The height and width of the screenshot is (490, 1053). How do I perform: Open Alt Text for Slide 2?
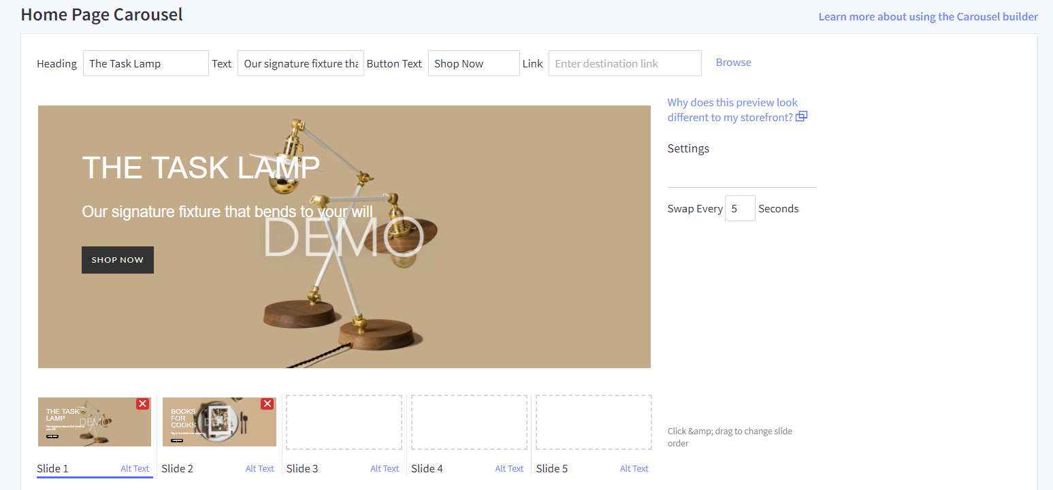[259, 468]
